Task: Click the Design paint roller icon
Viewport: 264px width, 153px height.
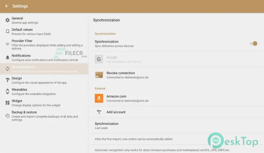Action: pos(7,80)
